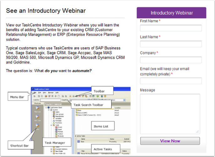Focus the Company text box
Screen dimensions: 215x157
[171, 60]
